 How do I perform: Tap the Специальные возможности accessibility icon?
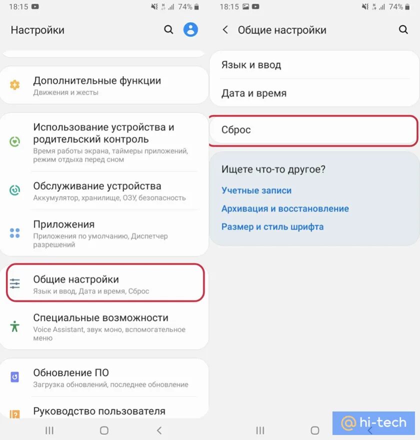(15, 326)
